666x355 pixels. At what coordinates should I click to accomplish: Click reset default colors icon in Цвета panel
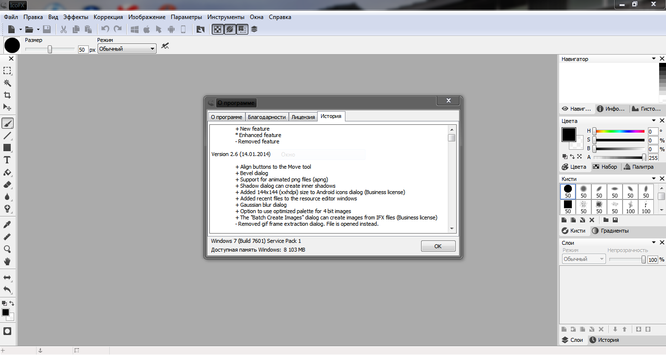565,157
